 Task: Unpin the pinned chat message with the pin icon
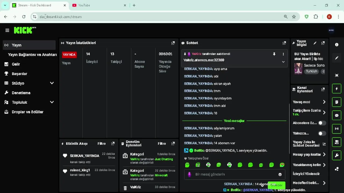coord(274,54)
